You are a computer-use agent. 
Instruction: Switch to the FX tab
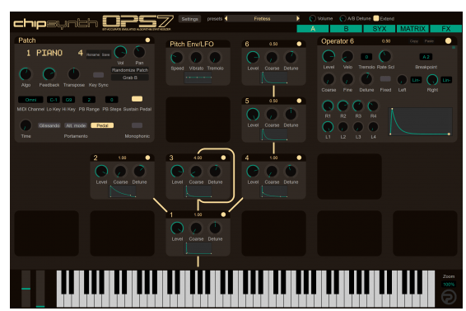tap(445, 29)
